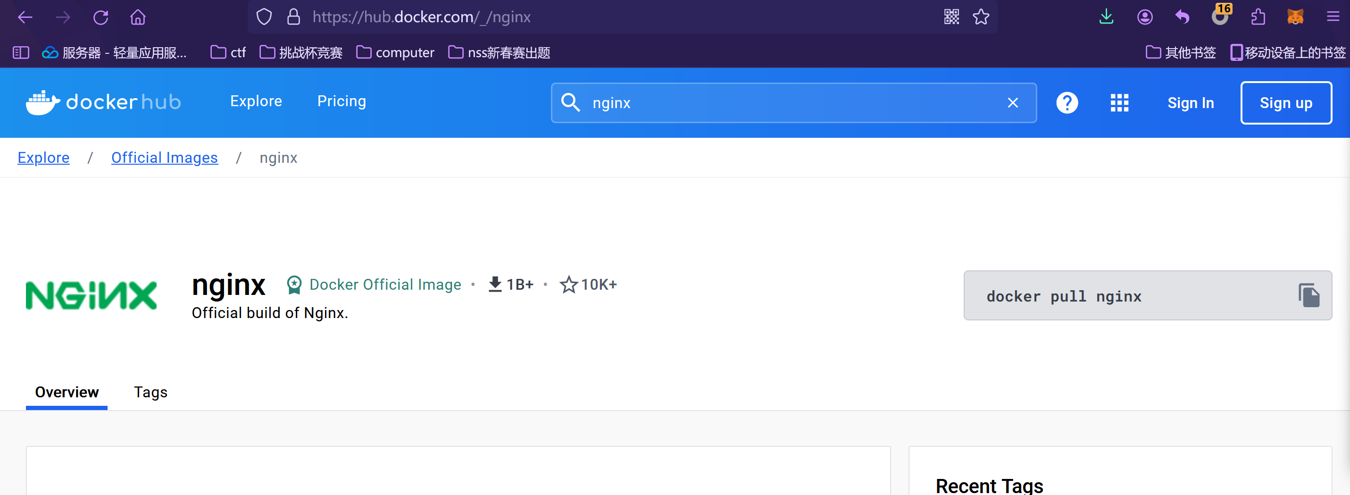Open the computer bookmarks folder

pos(395,52)
